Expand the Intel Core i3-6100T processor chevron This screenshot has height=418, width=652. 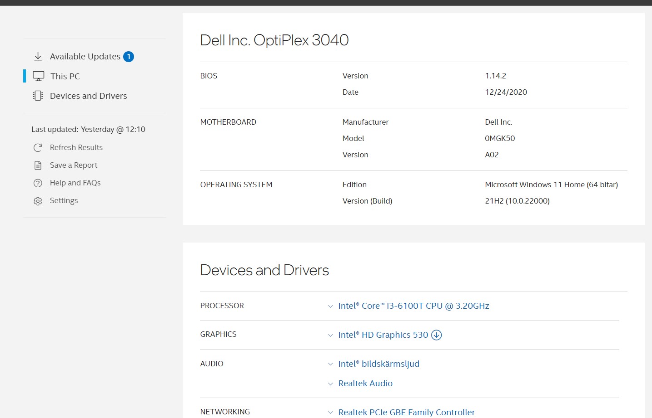pos(330,306)
